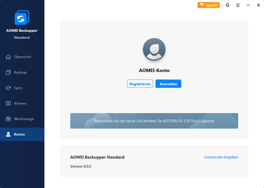Screen dimensions: 264x188
Task: Click the orange Upgrade button
Action: tap(209, 5)
